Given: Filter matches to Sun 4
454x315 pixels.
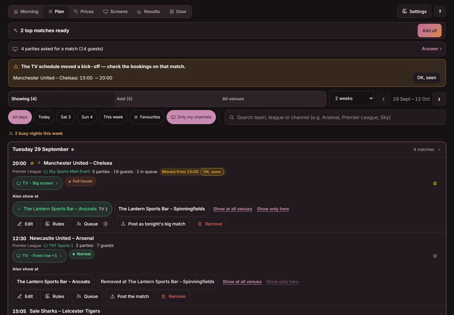Looking at the screenshot, I should click(87, 117).
